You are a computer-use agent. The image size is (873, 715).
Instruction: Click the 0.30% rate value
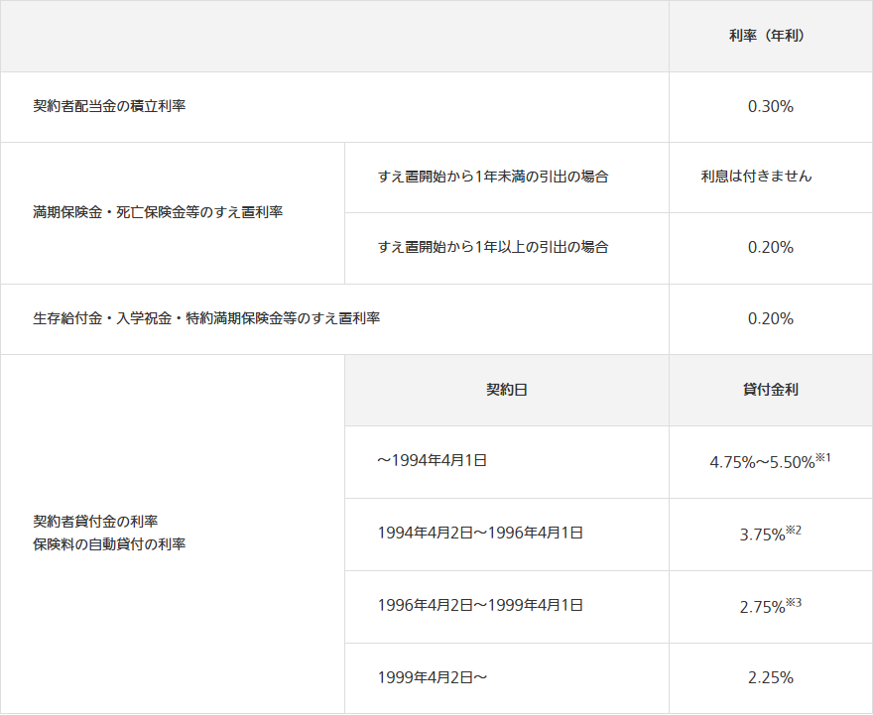pyautogui.click(x=771, y=106)
